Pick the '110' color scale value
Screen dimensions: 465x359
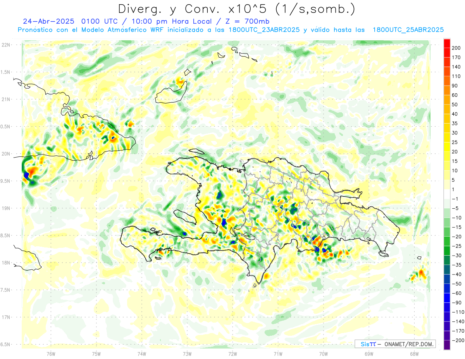pos(456,76)
